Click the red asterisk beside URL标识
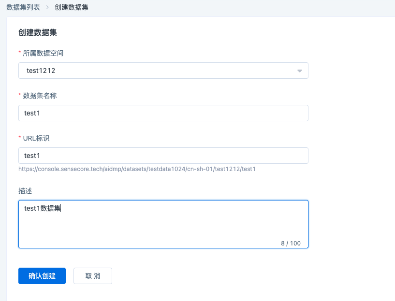 20,139
